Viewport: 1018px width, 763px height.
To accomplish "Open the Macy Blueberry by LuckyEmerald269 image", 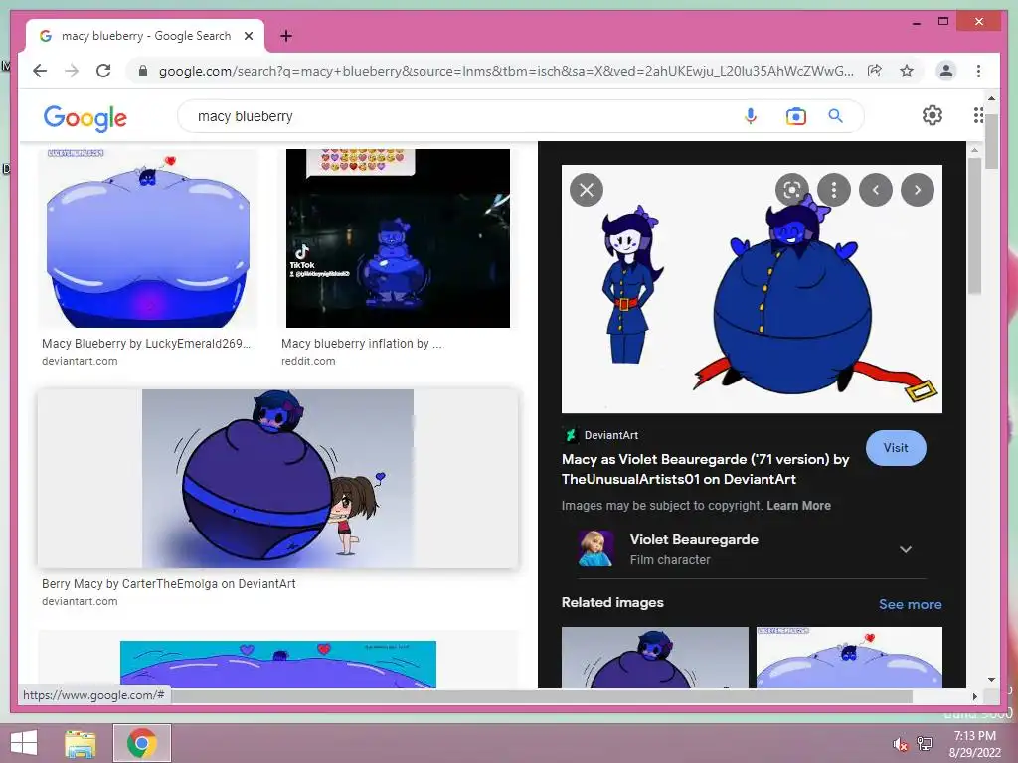I will pyautogui.click(x=148, y=238).
